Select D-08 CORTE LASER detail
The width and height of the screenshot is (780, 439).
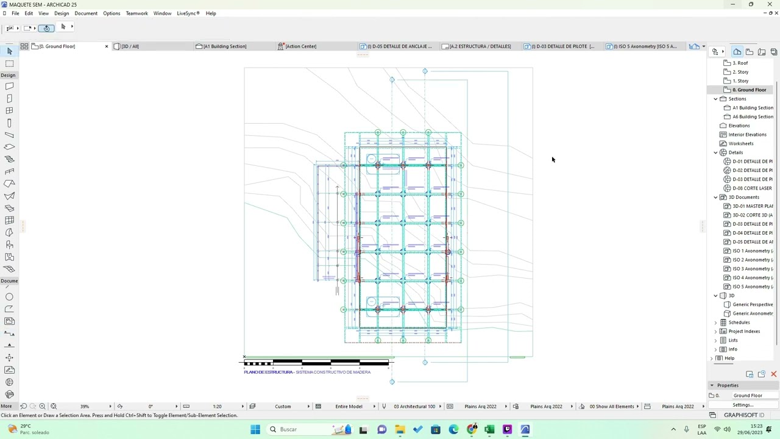click(x=752, y=188)
